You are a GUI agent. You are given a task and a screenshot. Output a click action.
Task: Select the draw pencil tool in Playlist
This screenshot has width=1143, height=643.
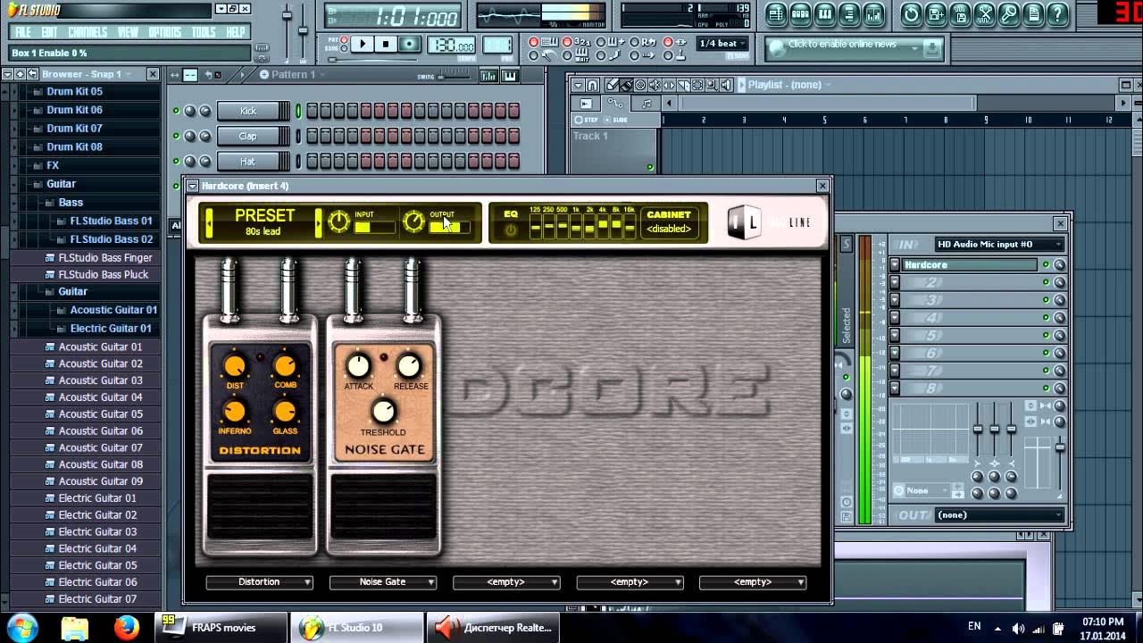[x=613, y=85]
